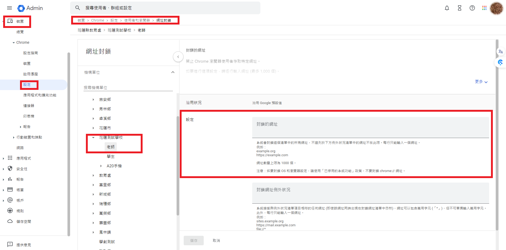Expand the 吉安鄉 organizational unit
506x250 pixels.
(x=93, y=100)
